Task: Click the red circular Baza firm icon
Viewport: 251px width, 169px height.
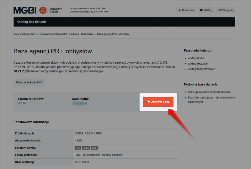Action: coord(44,10)
